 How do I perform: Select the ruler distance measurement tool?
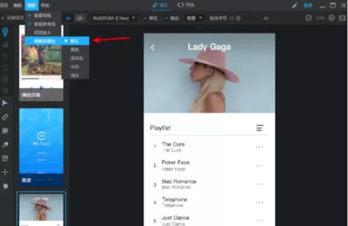[5, 117]
